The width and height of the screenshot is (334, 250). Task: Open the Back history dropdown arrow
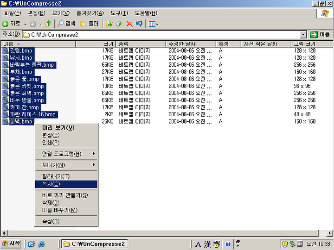(x=25, y=24)
